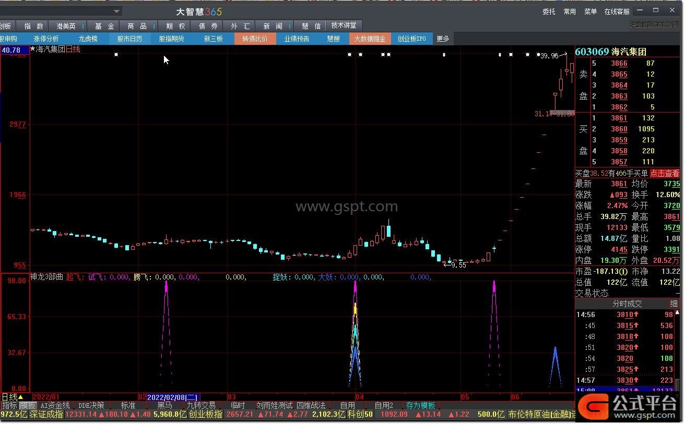Viewport: 685px width, 424px height.
Task: Click the 新三板 button
Action: [214, 39]
